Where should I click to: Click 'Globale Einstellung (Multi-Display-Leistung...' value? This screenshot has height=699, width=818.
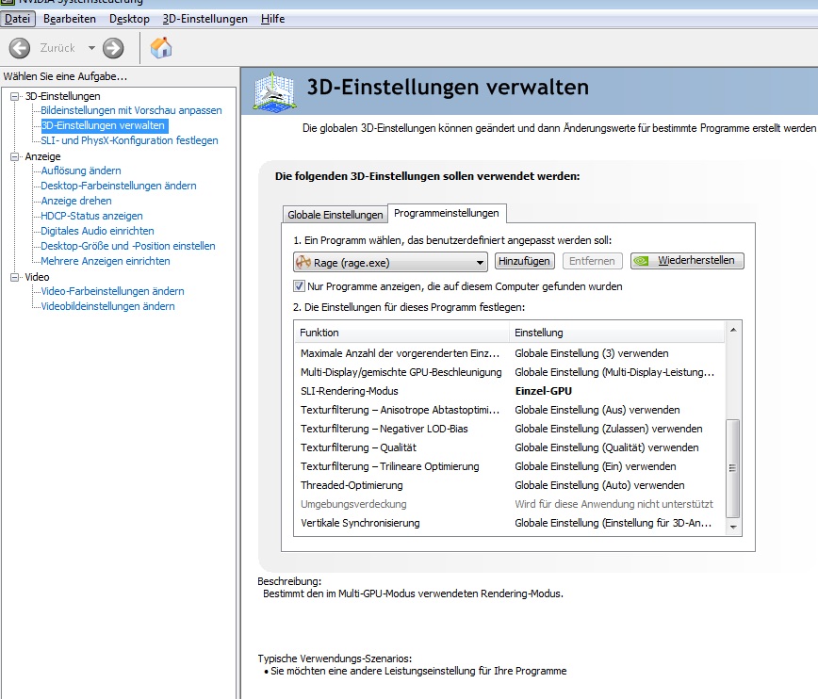(x=614, y=372)
